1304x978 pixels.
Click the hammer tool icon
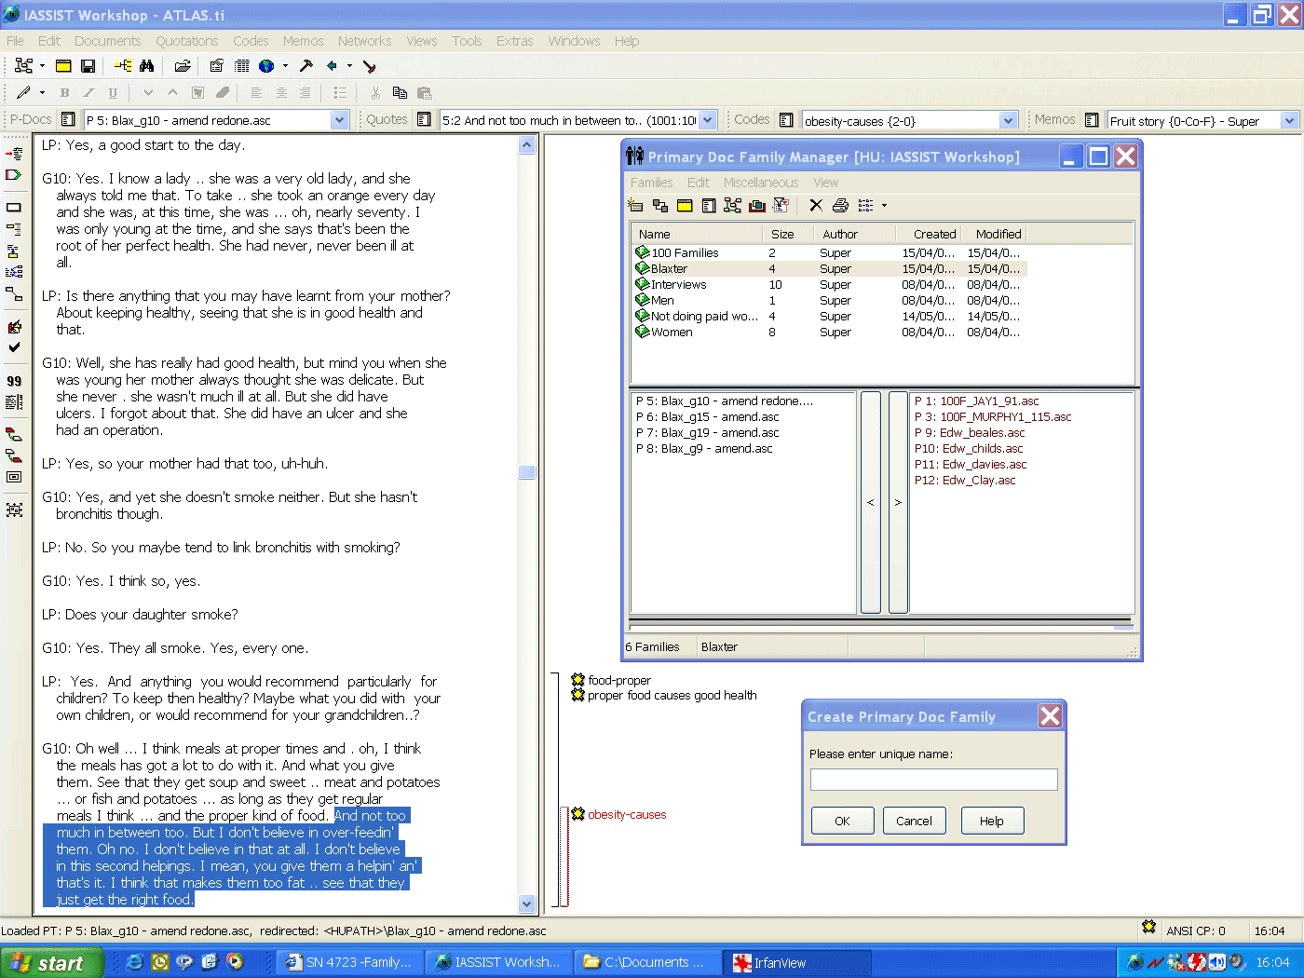[x=306, y=66]
